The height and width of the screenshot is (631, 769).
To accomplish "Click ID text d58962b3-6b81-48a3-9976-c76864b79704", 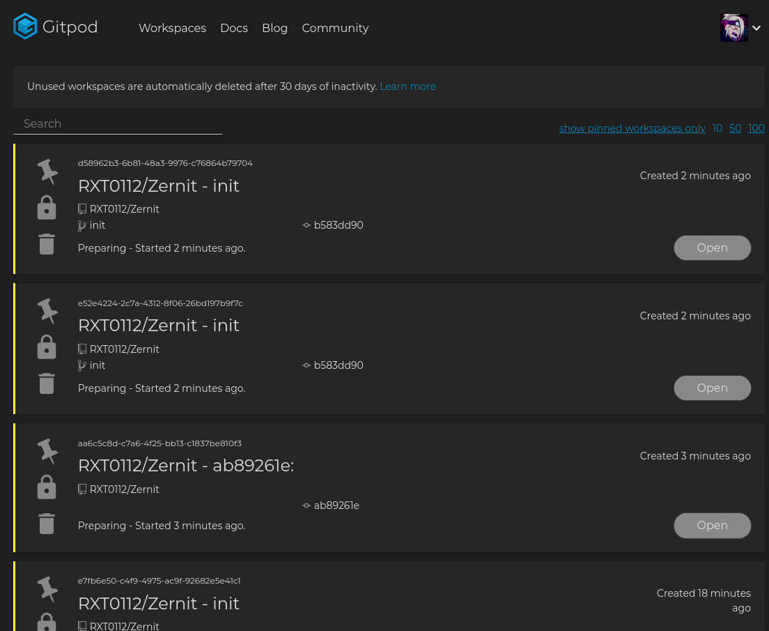I will point(165,163).
